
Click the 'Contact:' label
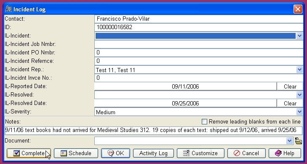click(x=15, y=19)
